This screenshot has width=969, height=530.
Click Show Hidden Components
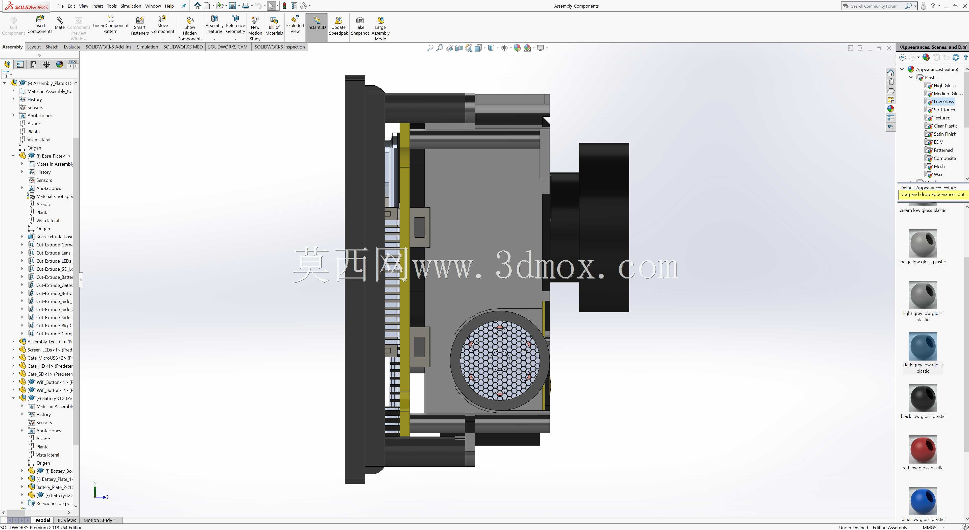coord(190,28)
